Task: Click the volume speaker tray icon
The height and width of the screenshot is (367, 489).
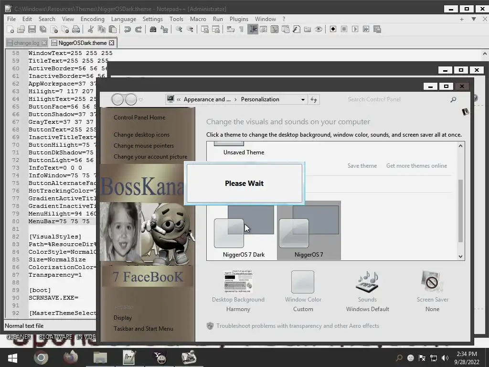Action: click(x=445, y=358)
